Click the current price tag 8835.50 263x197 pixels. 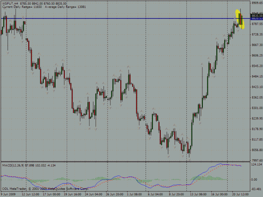257,16
